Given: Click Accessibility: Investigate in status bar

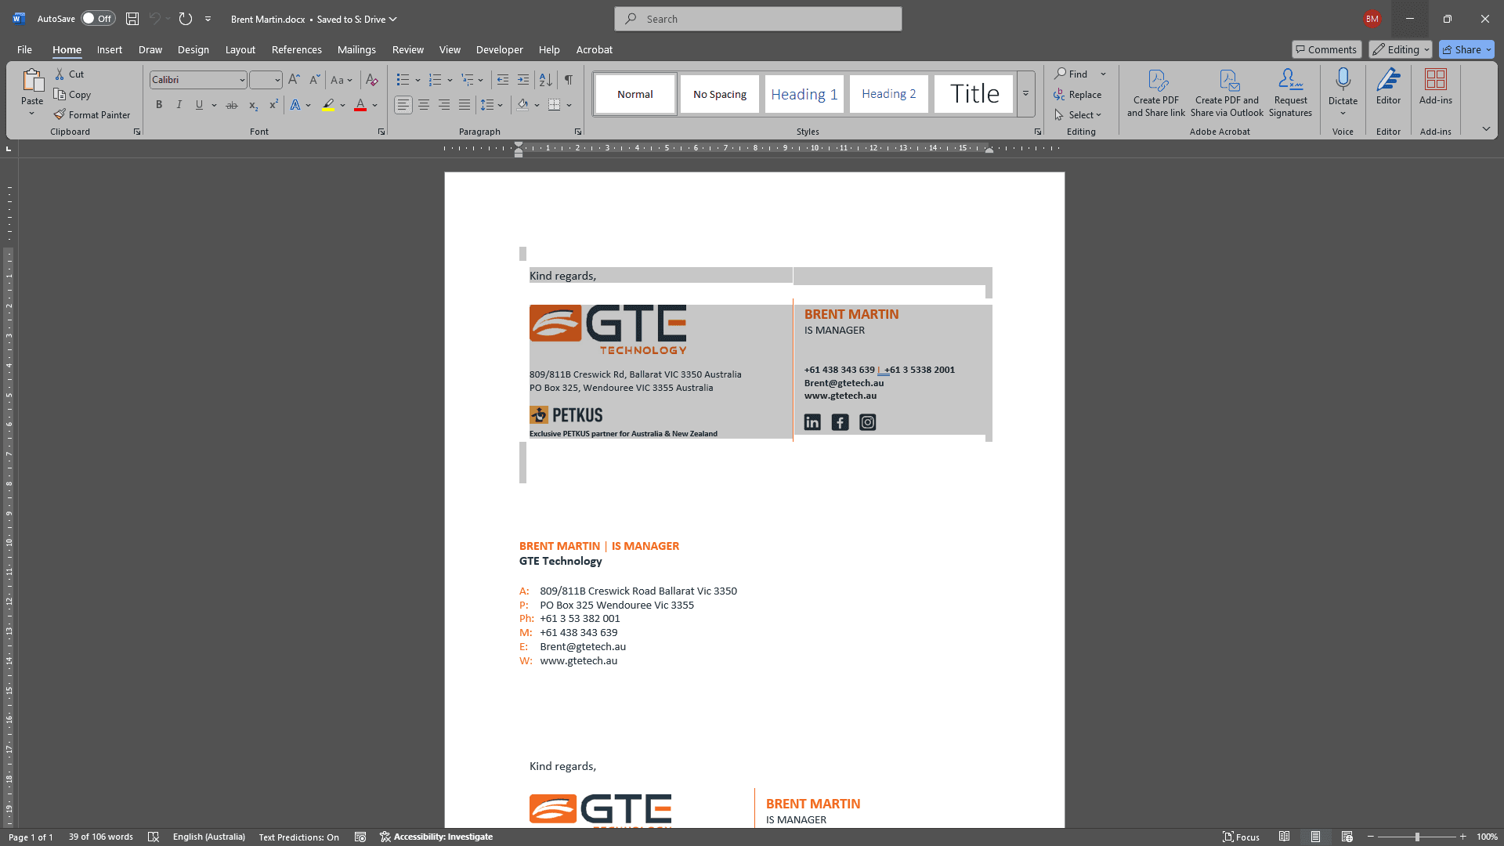Looking at the screenshot, I should point(436,837).
